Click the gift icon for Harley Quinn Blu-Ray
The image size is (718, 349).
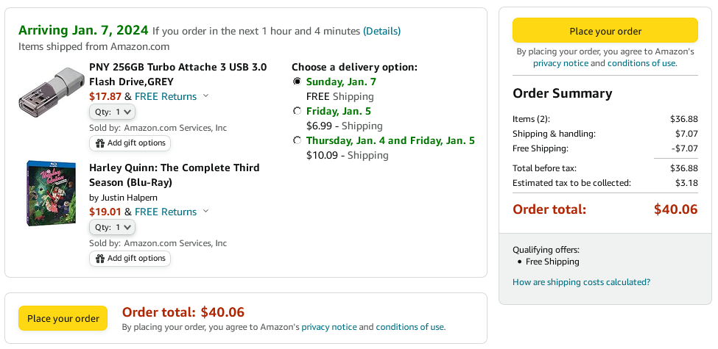tap(100, 259)
